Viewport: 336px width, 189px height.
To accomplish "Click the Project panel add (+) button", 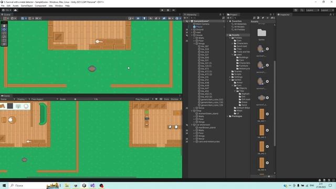I will (229, 18).
